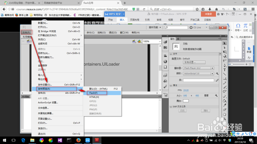Click the Edit Scene icon above stage

coord(134,42)
